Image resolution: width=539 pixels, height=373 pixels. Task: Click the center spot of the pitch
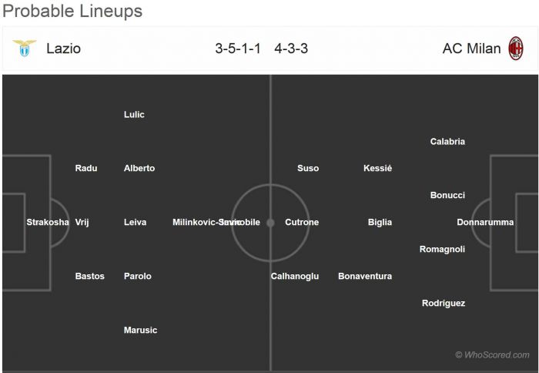pyautogui.click(x=270, y=223)
